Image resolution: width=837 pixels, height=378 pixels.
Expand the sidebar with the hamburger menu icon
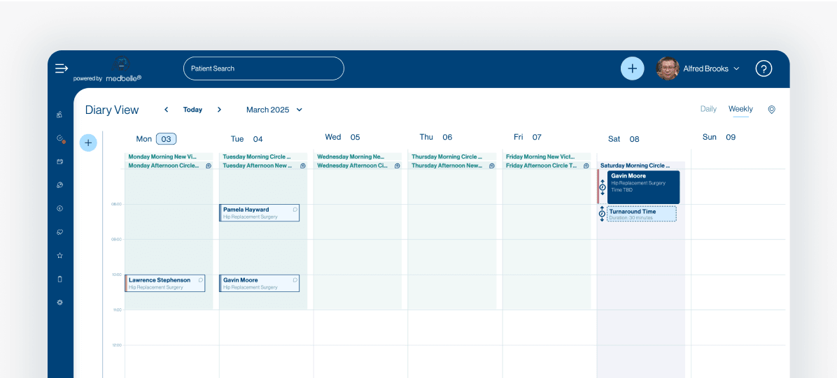point(62,68)
